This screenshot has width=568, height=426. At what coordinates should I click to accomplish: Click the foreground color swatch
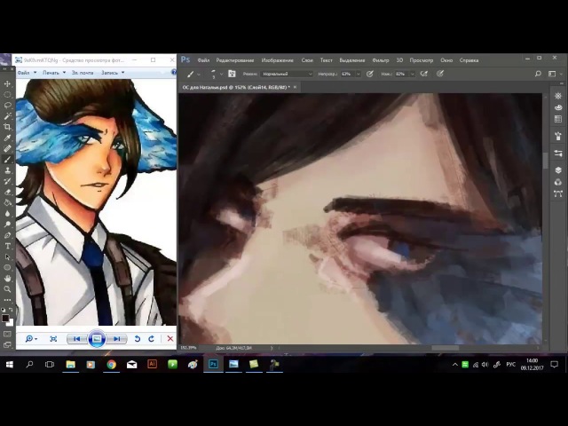pos(4,318)
